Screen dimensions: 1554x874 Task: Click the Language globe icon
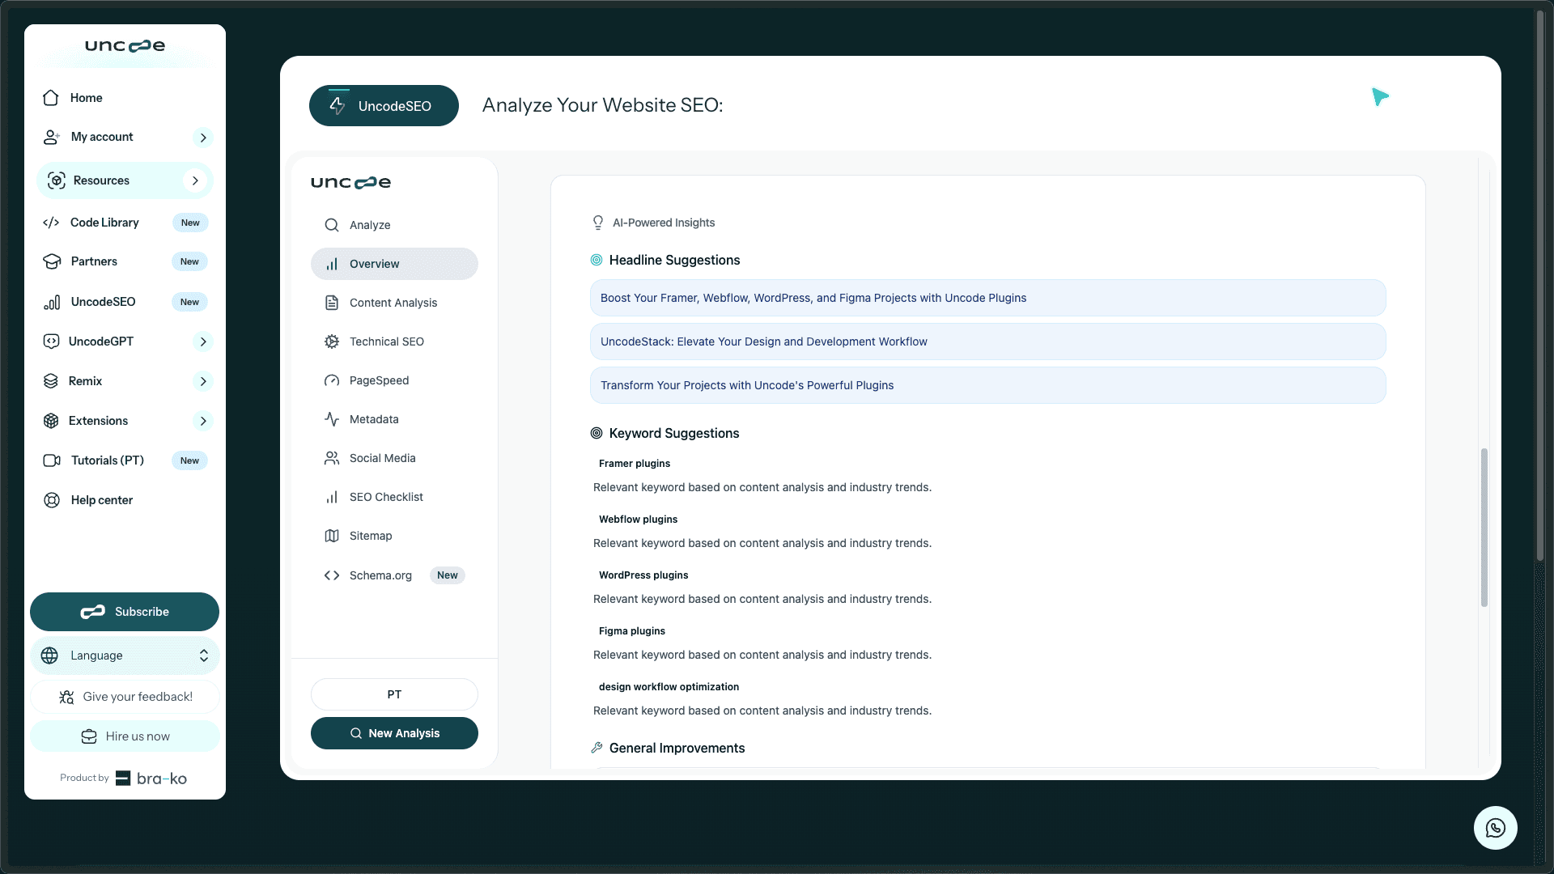pos(49,655)
